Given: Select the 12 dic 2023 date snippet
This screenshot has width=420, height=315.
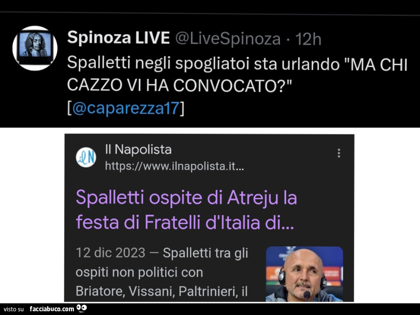Looking at the screenshot, I should pos(112,252).
